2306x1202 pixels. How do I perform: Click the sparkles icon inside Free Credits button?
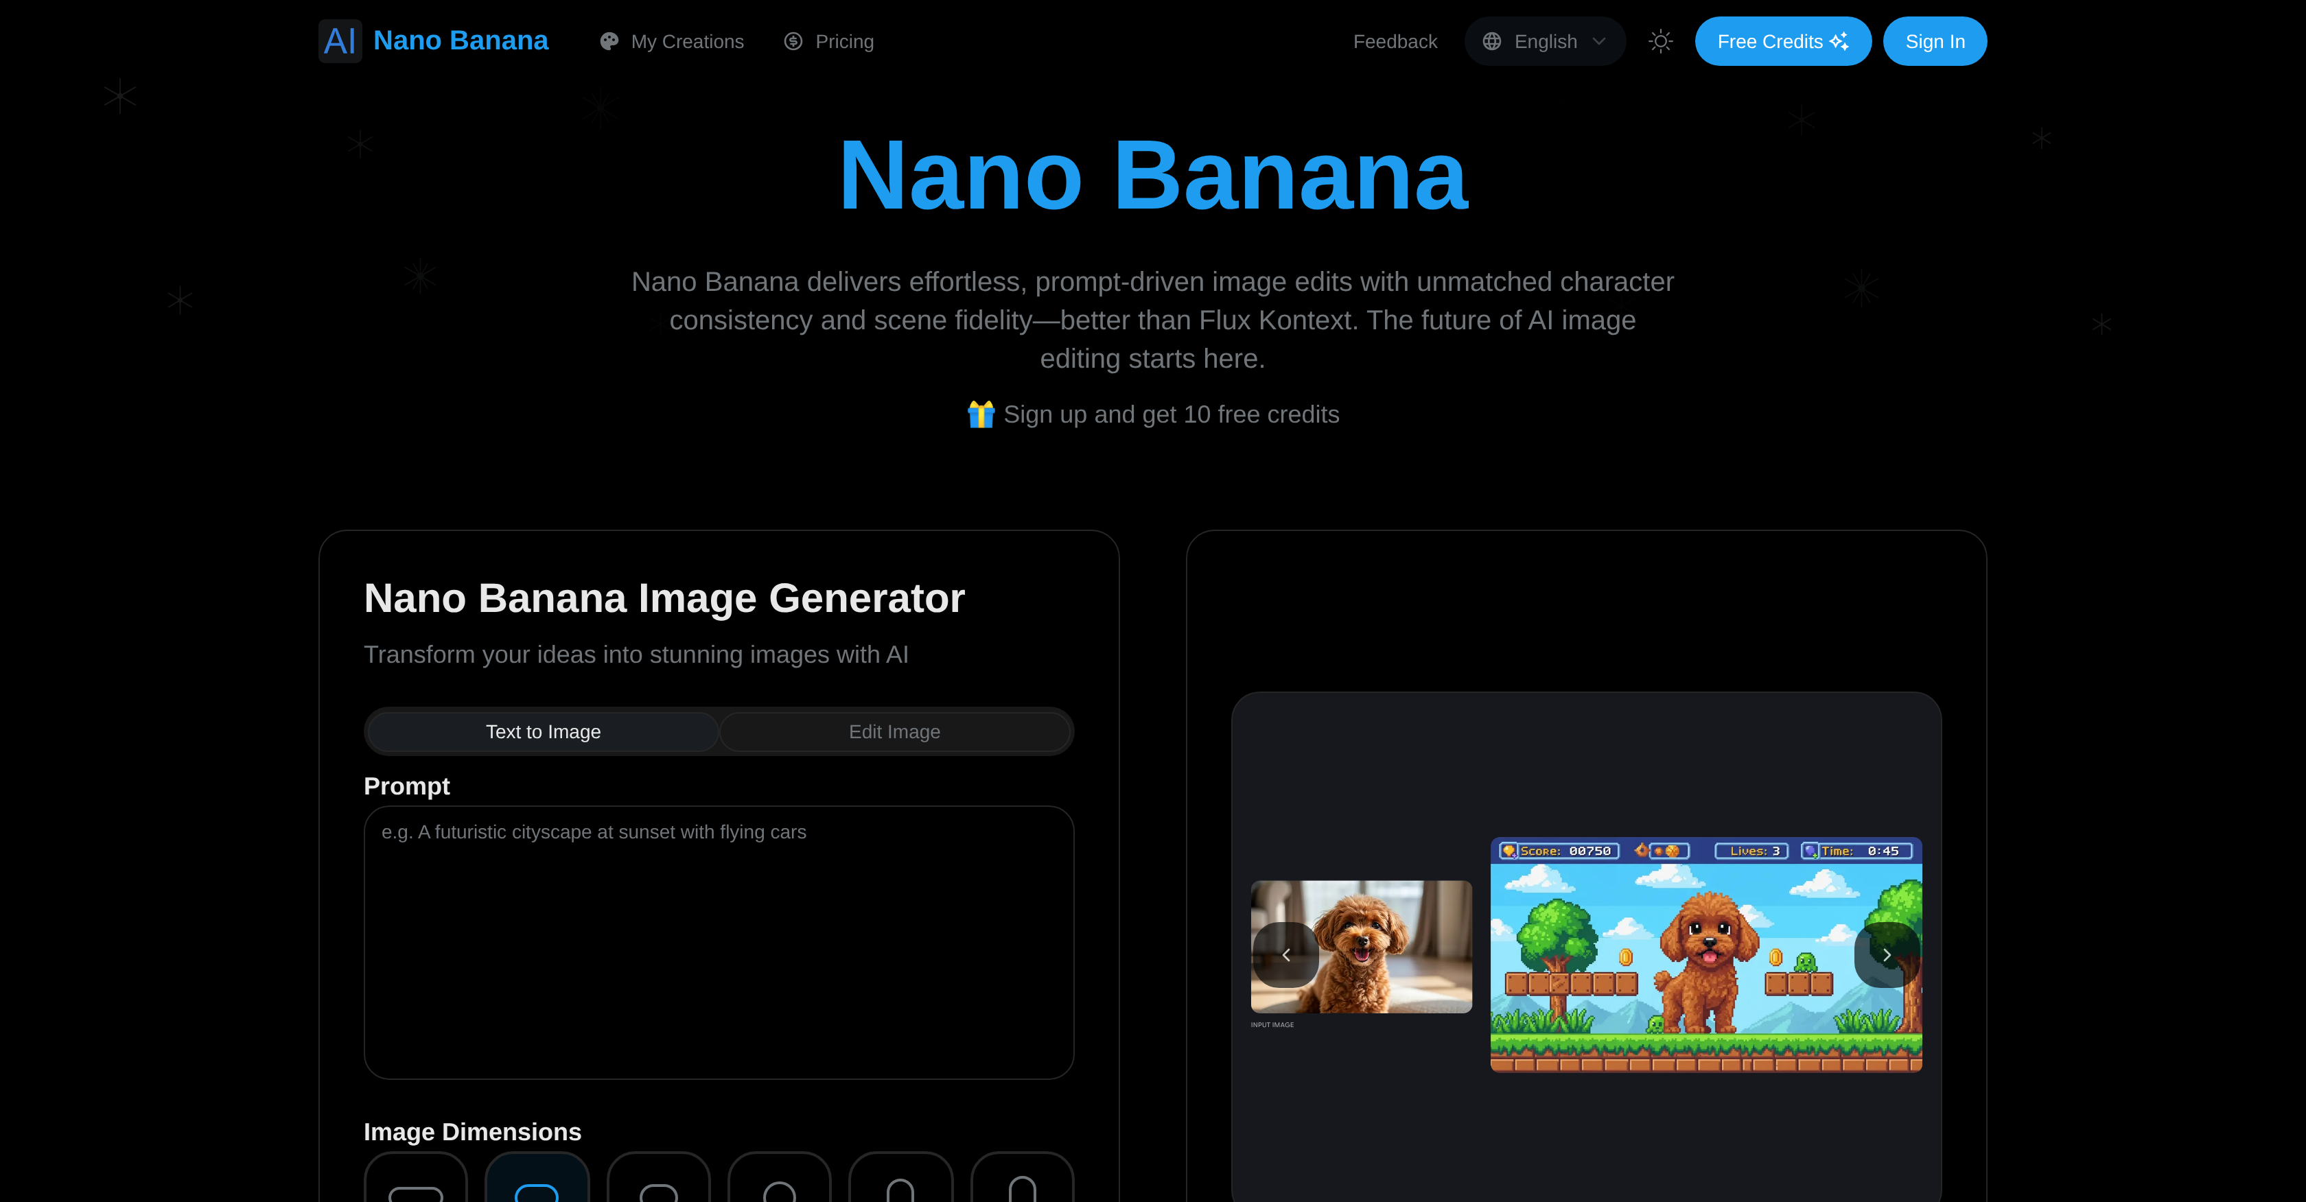coord(1839,40)
